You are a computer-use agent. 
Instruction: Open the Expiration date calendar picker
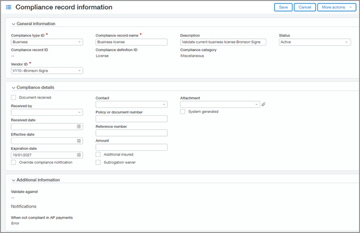(78, 155)
